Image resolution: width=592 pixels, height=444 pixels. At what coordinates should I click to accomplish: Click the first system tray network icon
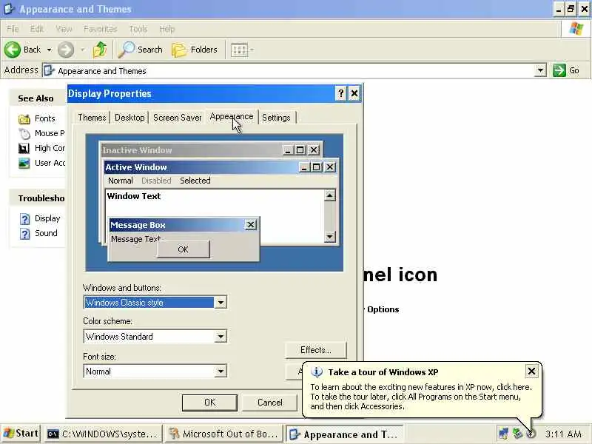(503, 434)
